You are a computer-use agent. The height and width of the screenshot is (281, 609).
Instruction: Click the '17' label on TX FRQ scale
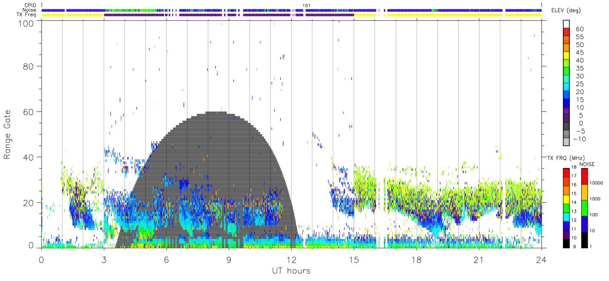click(x=574, y=176)
